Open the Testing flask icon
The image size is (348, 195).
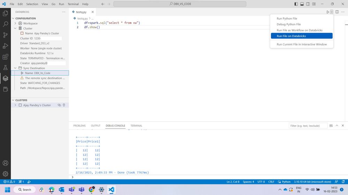(5, 68)
